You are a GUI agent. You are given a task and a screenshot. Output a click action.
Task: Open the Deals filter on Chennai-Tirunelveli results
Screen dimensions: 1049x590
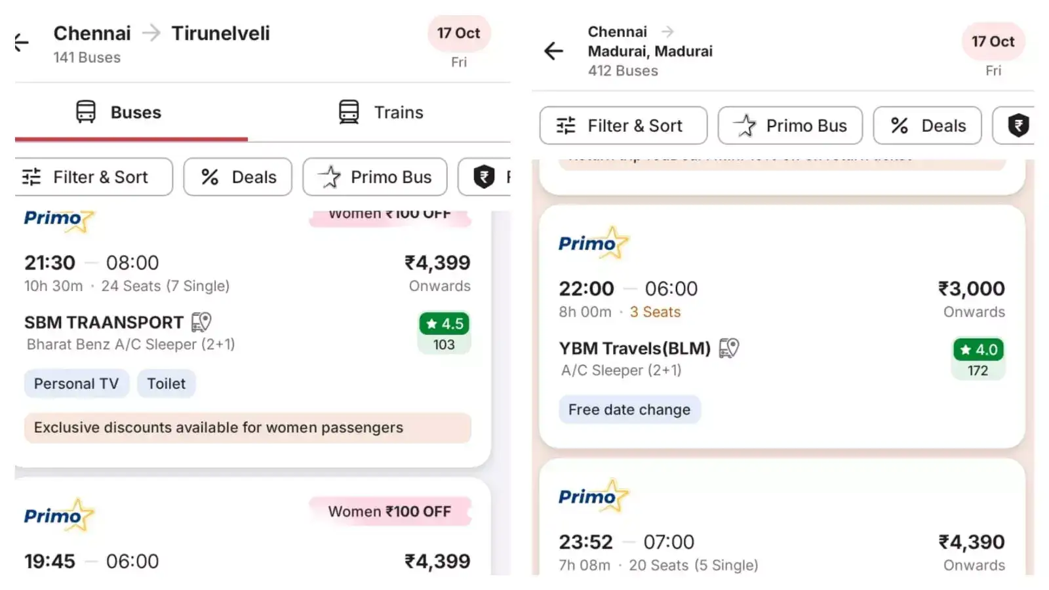237,177
